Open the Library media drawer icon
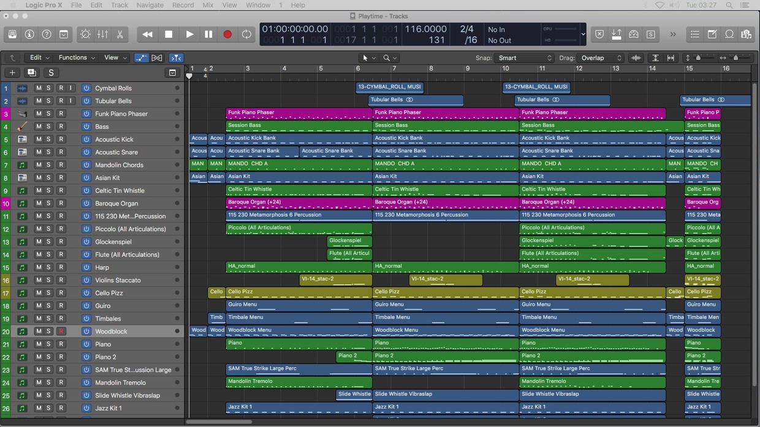760x427 pixels. click(12, 34)
